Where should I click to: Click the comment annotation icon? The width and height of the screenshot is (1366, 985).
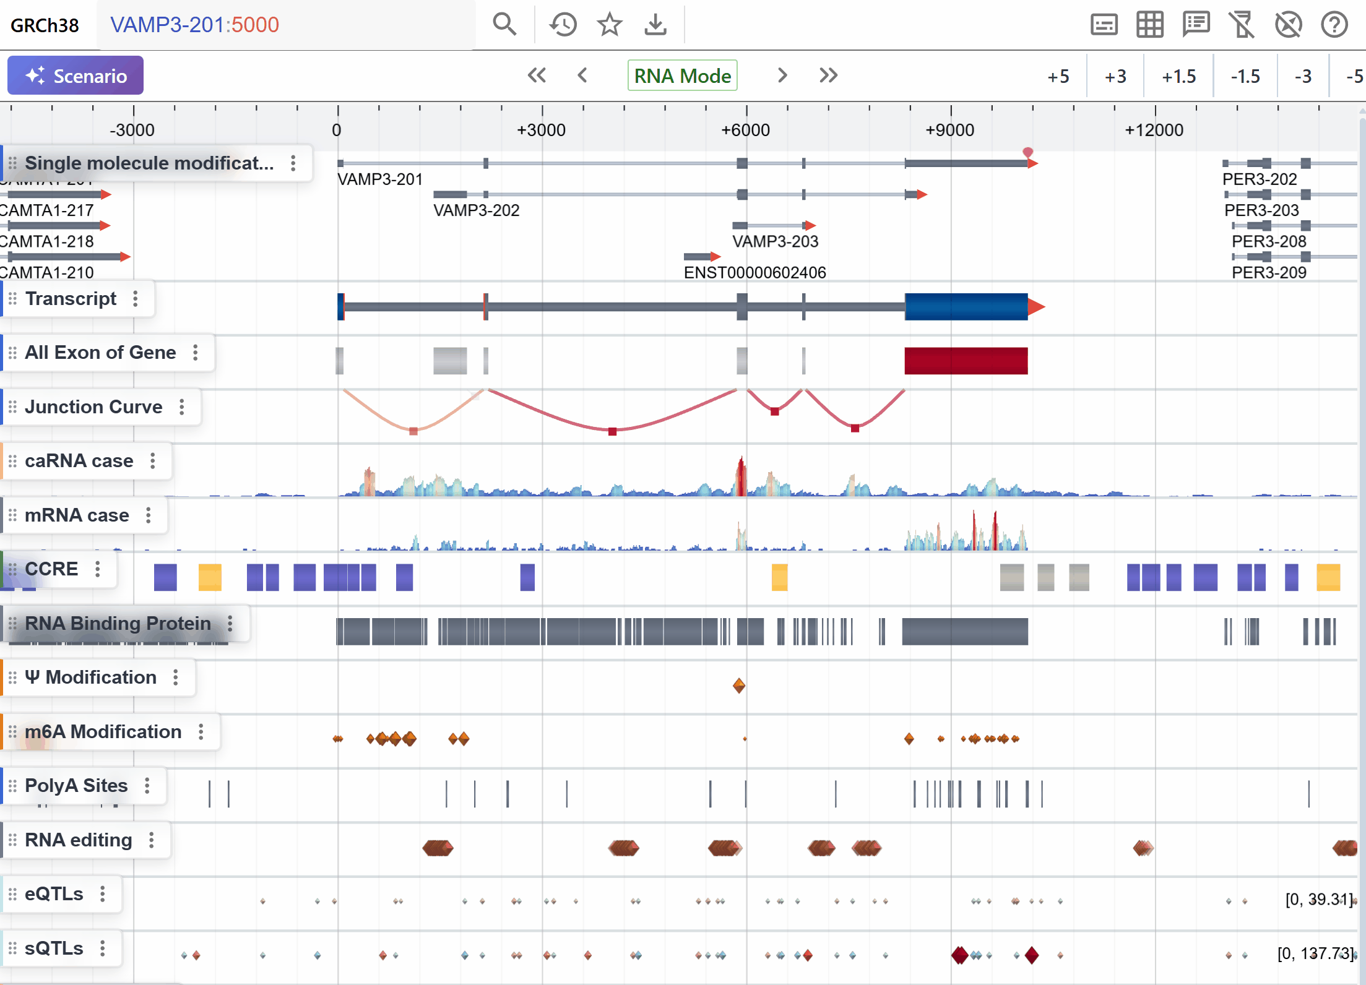(x=1196, y=25)
